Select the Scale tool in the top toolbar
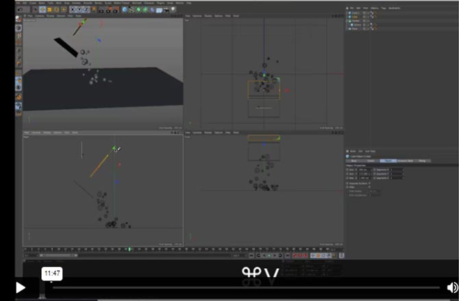The height and width of the screenshot is (301, 459). coord(49,10)
